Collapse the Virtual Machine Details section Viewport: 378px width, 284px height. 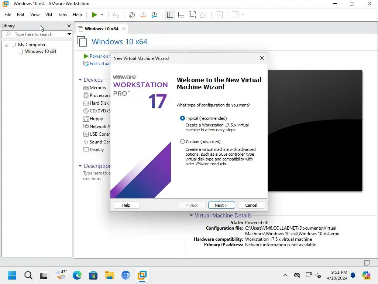(191, 215)
